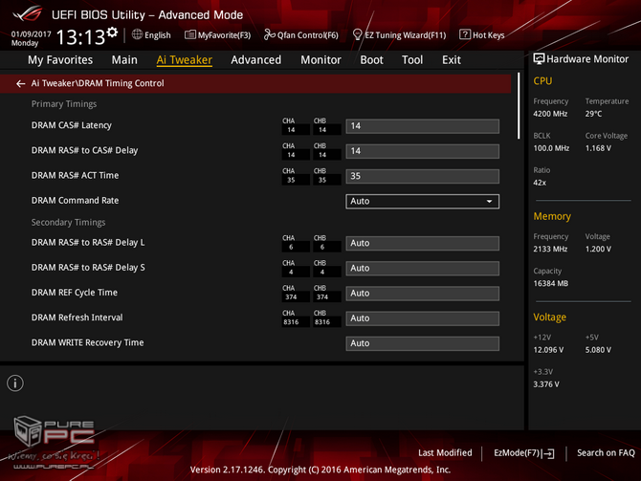Click the DRAM REF Cycle Time field
This screenshot has width=641, height=481.
(422, 294)
